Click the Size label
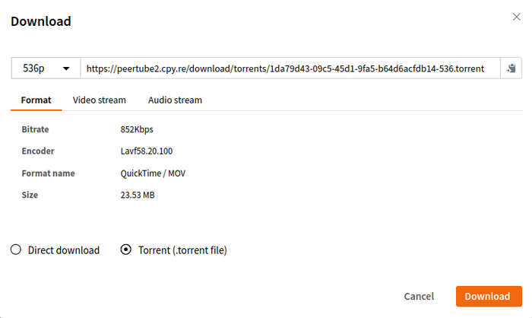 (x=30, y=196)
